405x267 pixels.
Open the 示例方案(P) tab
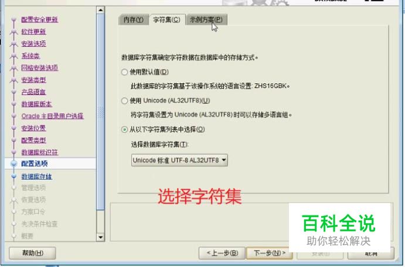206,20
